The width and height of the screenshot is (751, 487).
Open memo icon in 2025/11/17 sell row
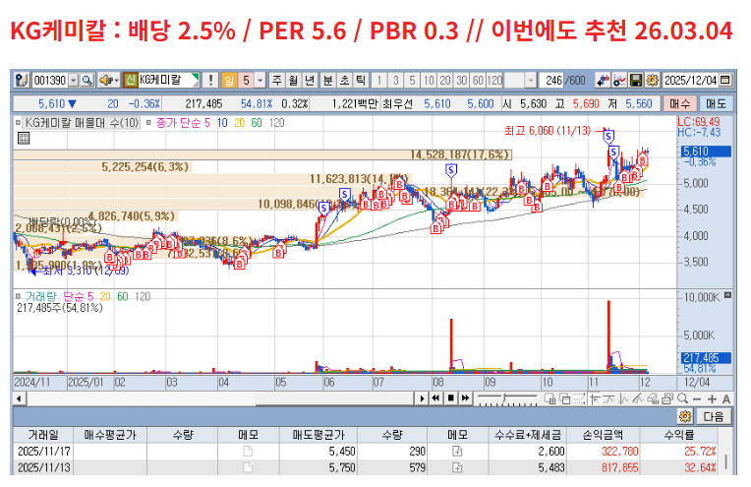point(457,451)
